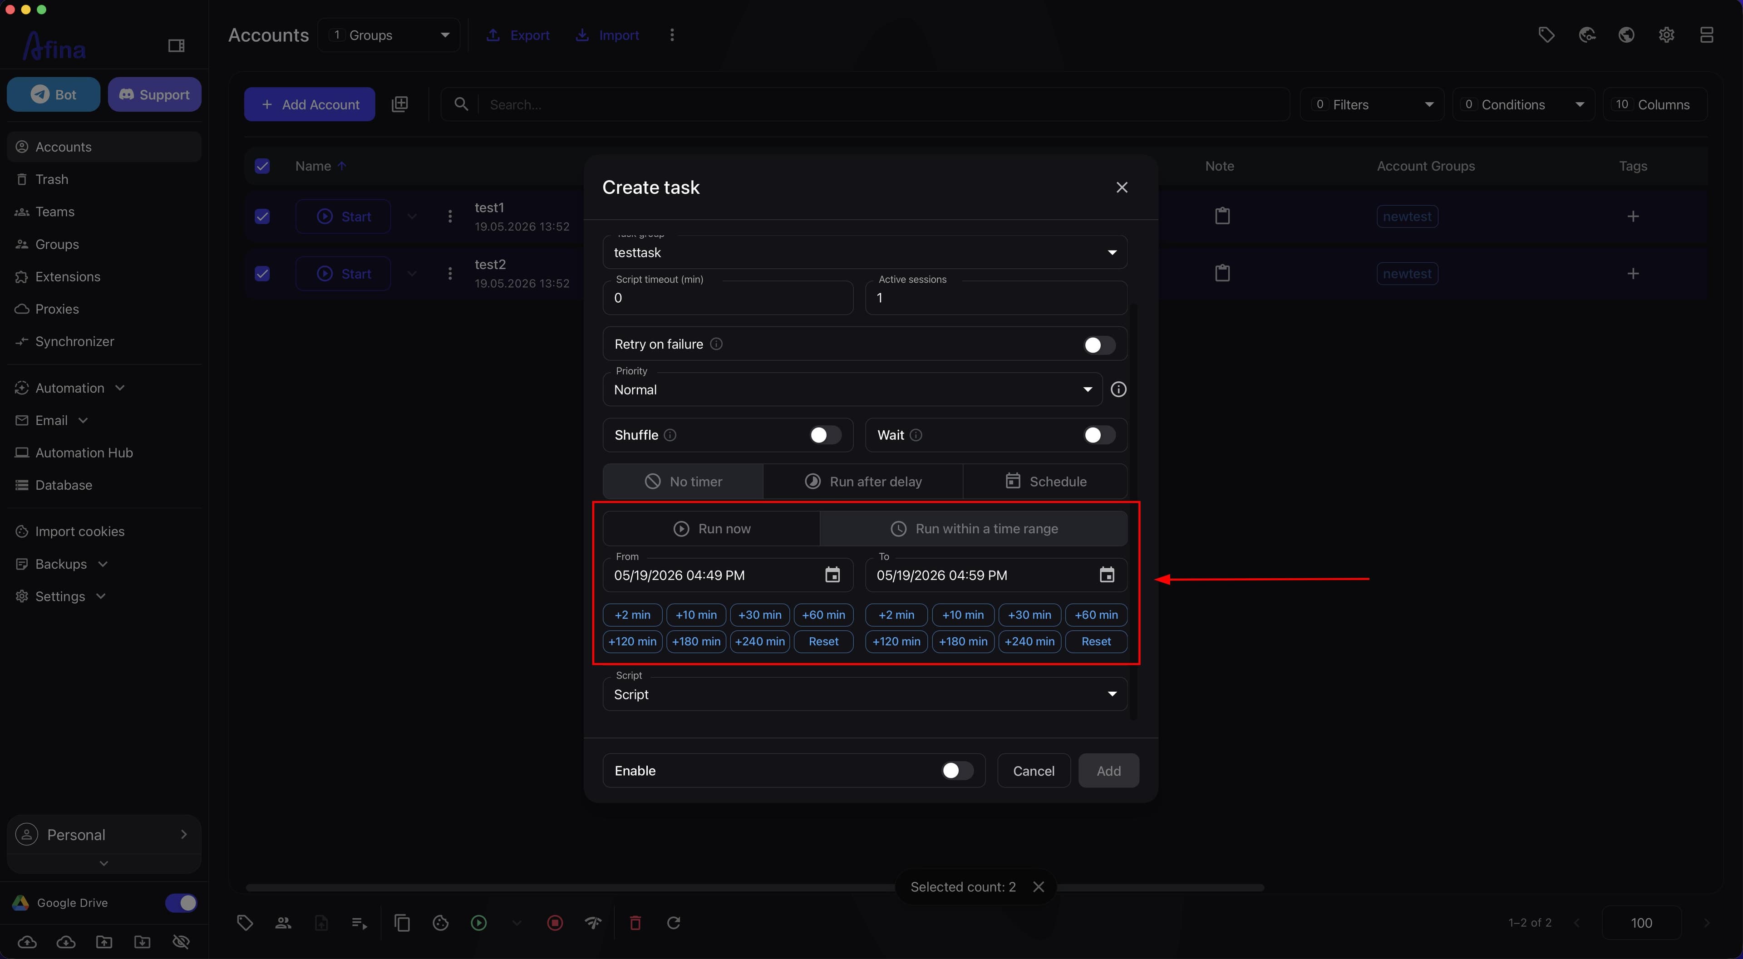This screenshot has height=959, width=1743.
Task: Add a tag to test2 row
Action: tap(1633, 273)
